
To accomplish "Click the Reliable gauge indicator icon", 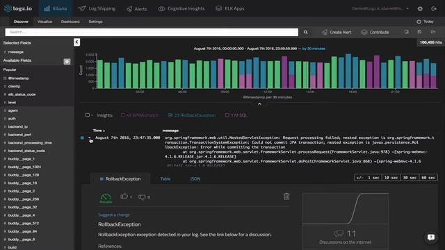I will click(106, 198).
